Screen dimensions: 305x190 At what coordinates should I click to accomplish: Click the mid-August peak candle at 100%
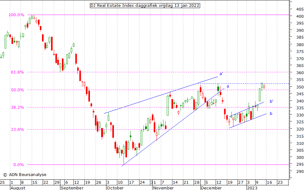[x=32, y=17]
